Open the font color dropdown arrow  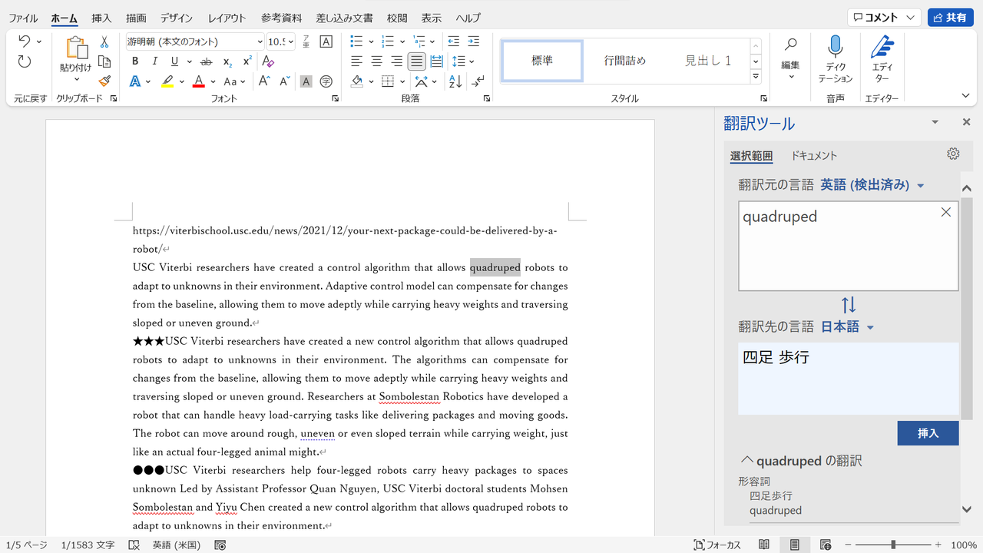213,81
